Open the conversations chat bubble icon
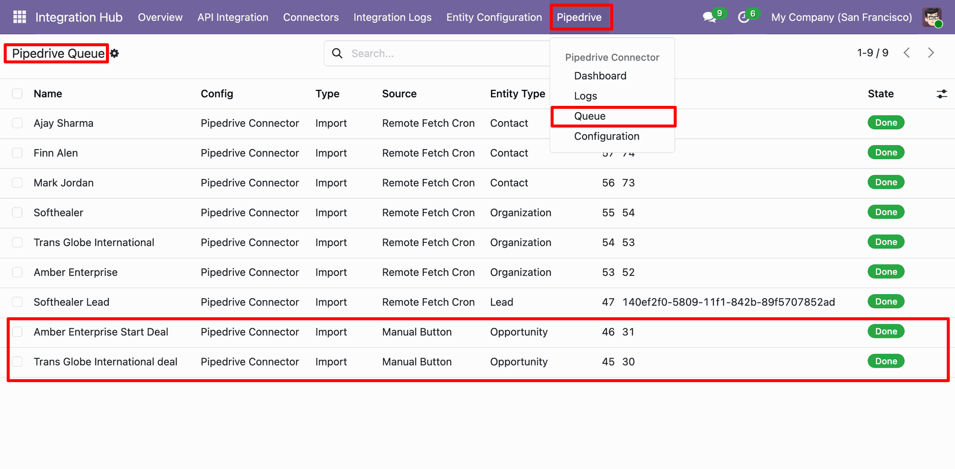 709,17
